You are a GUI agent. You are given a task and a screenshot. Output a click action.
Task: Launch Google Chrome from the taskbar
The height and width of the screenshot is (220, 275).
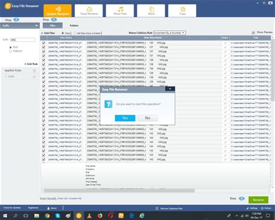point(47,215)
